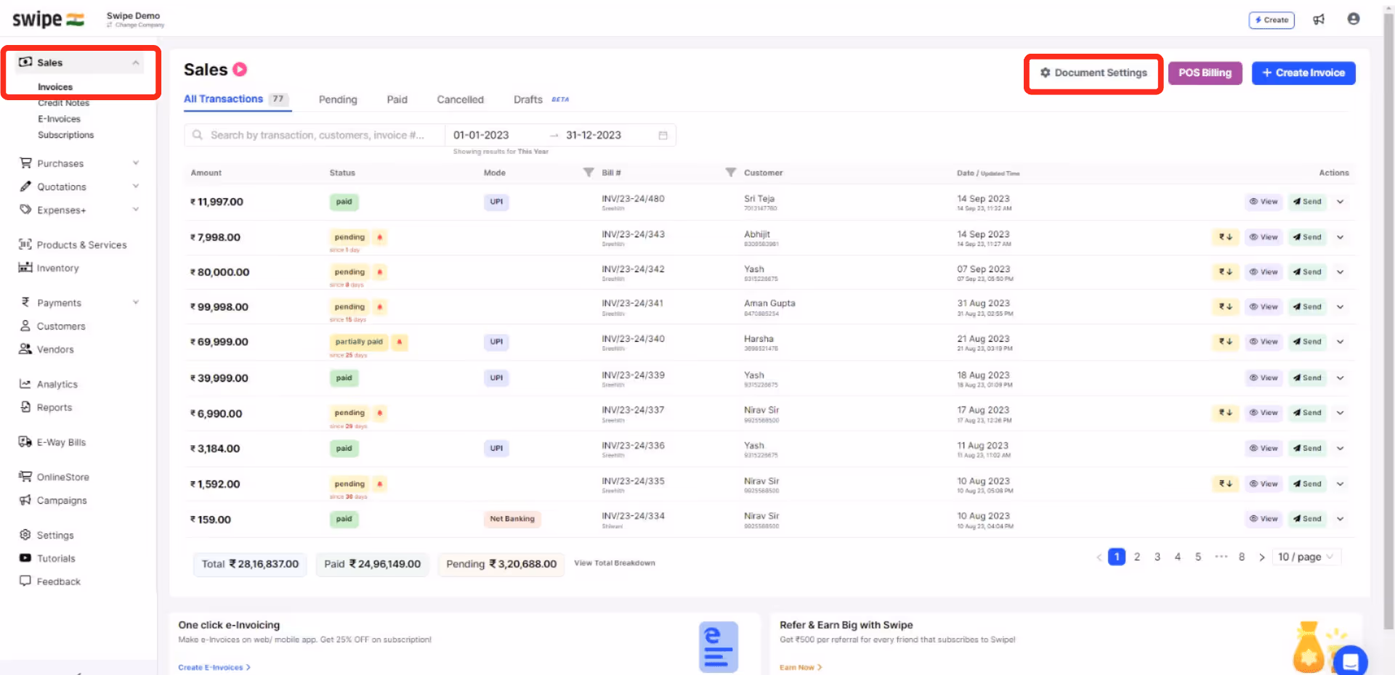Click the invoice search field
The width and height of the screenshot is (1395, 675).
[315, 136]
